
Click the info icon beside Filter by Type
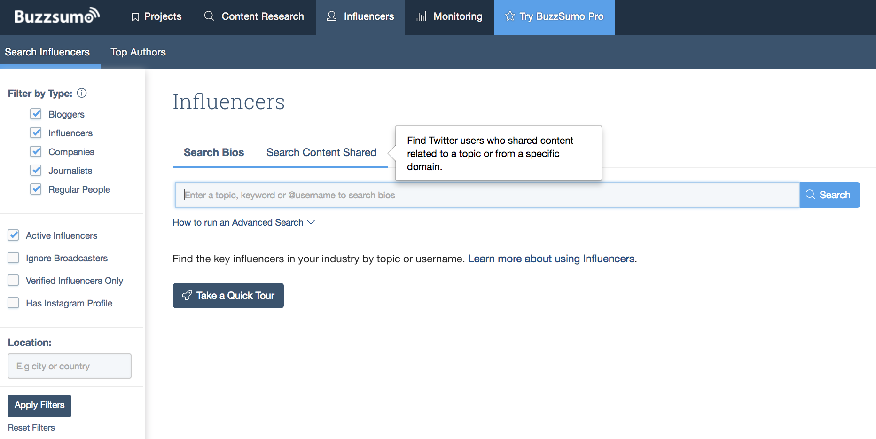(x=82, y=93)
